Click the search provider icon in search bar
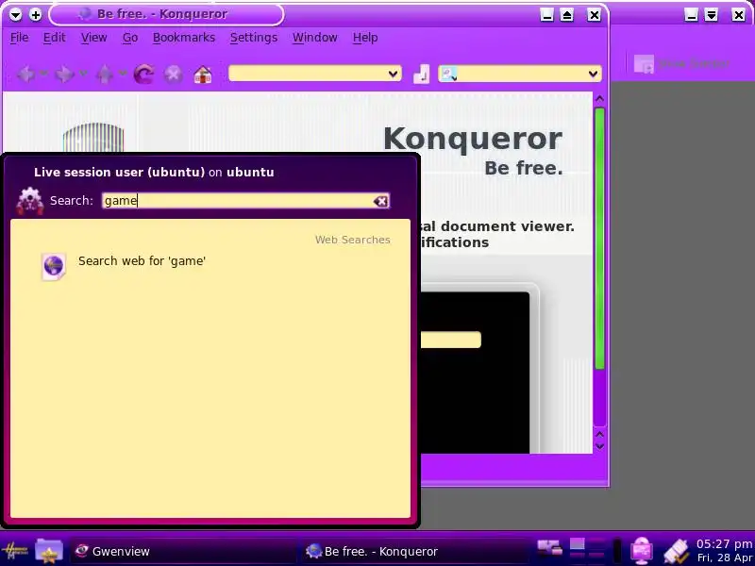 448,74
